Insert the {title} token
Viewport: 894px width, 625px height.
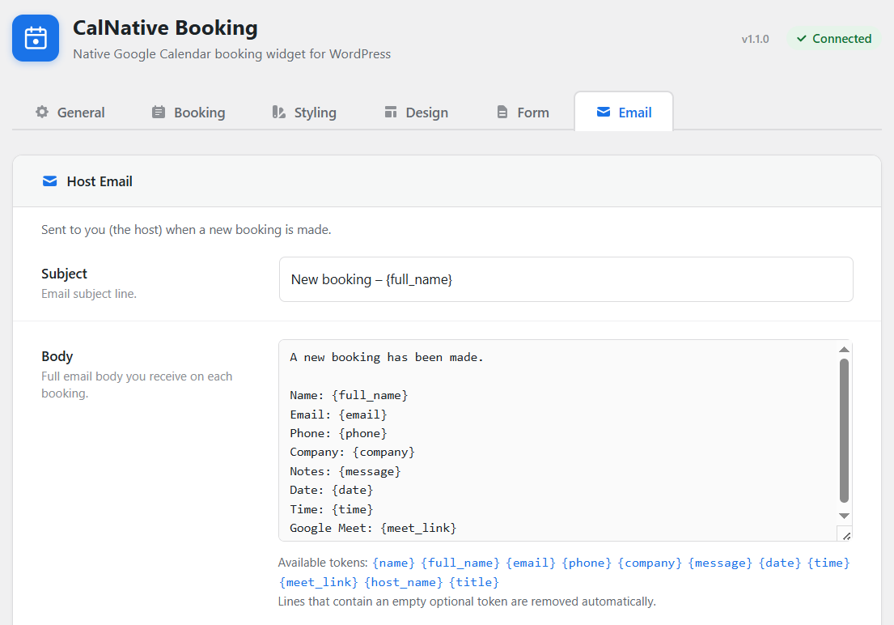point(474,582)
